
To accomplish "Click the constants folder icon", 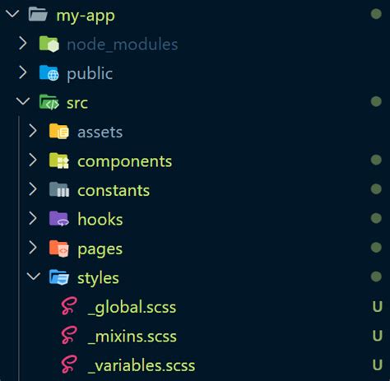I will click(59, 189).
